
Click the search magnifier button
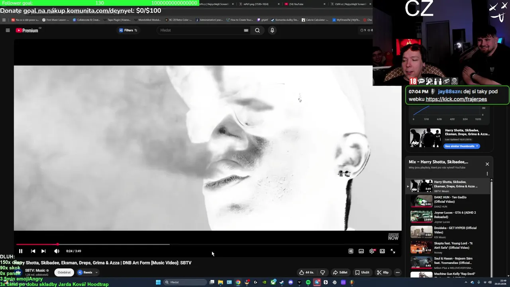(257, 30)
